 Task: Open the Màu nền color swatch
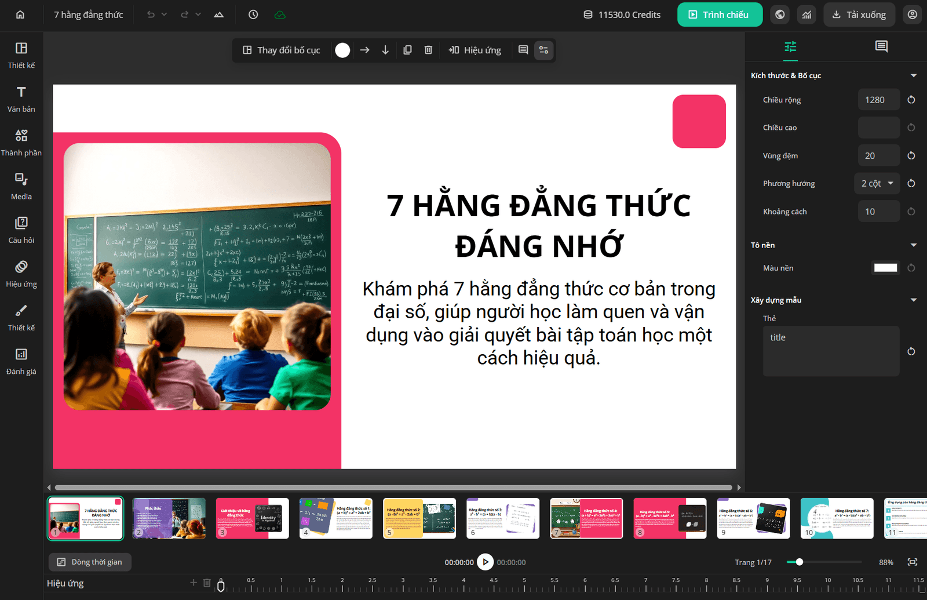885,268
